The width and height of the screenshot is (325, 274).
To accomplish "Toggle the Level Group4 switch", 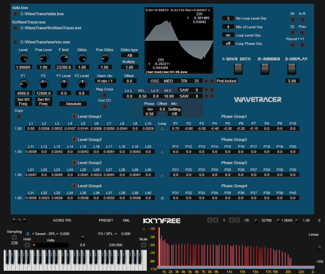I will [x=74, y=186].
